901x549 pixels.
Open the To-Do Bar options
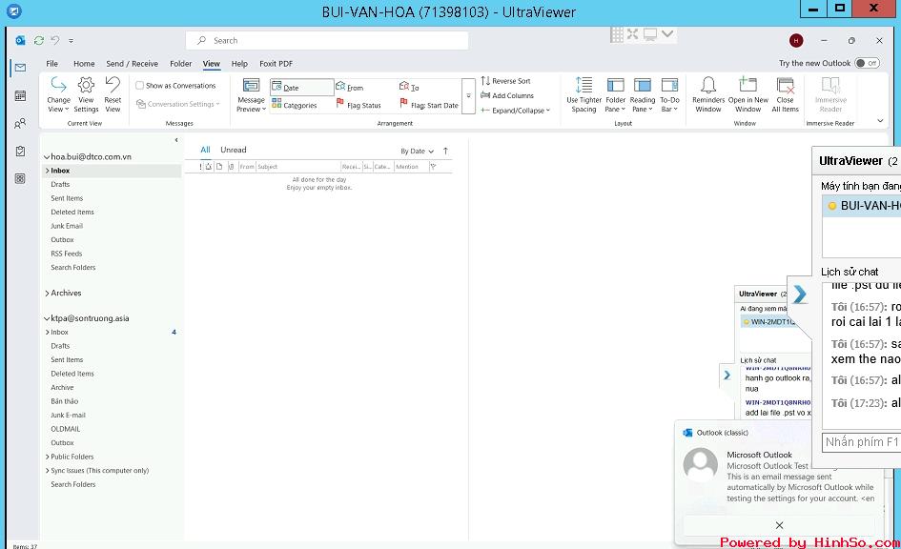(x=669, y=94)
